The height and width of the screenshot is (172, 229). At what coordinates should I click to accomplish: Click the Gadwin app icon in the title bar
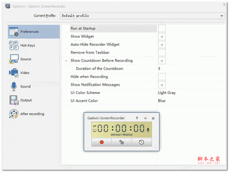pyautogui.click(x=8, y=6)
